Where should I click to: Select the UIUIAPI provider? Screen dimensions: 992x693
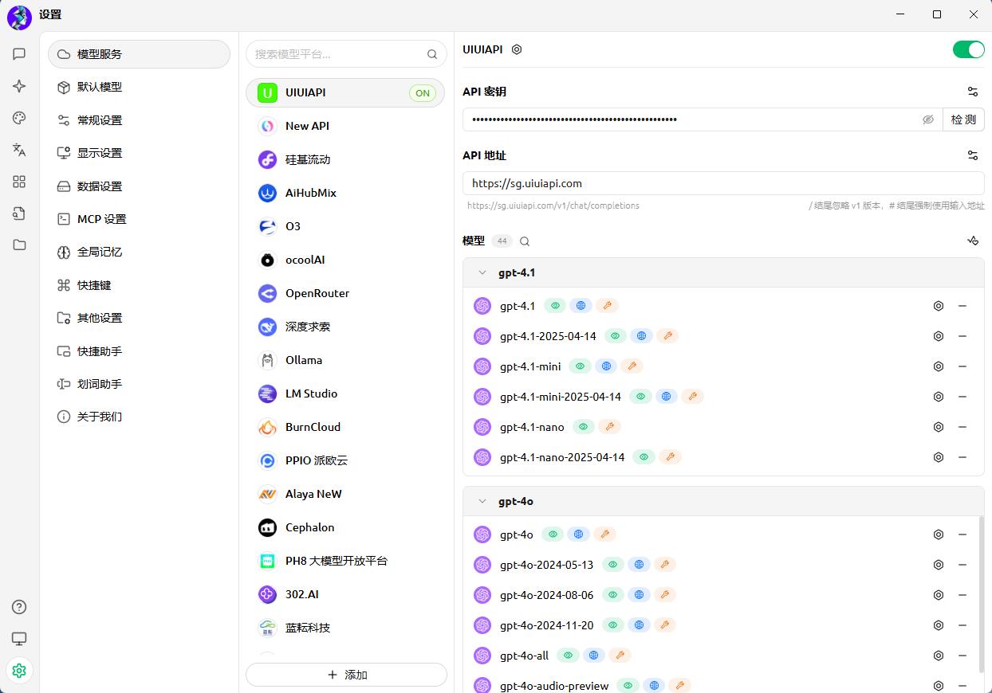click(x=345, y=92)
